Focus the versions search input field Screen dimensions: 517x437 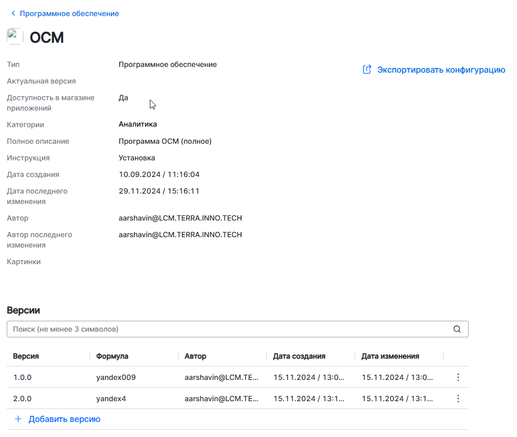click(x=229, y=329)
